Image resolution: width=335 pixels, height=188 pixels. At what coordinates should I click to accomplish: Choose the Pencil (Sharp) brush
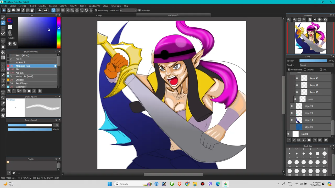[32, 55]
